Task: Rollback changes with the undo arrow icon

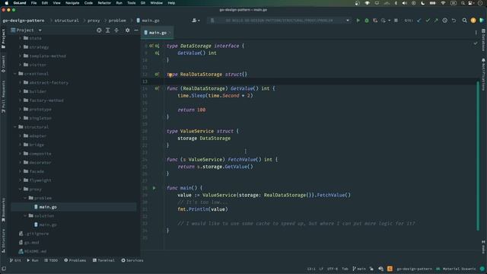Action: tap(454, 21)
